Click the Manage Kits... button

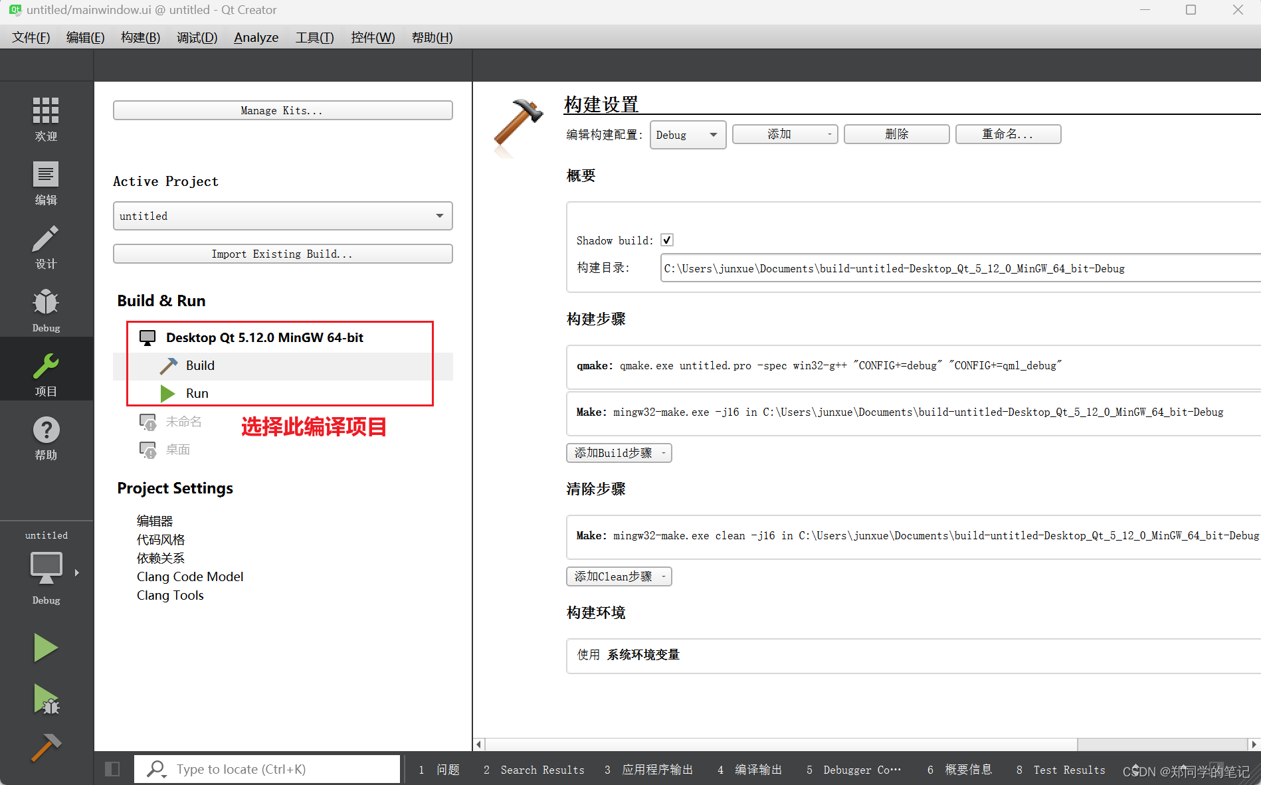point(283,110)
